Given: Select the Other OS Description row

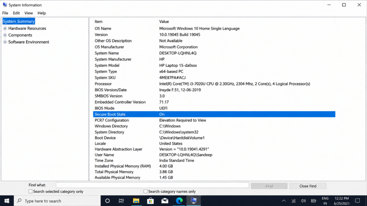Looking at the screenshot, I should 214,41.
